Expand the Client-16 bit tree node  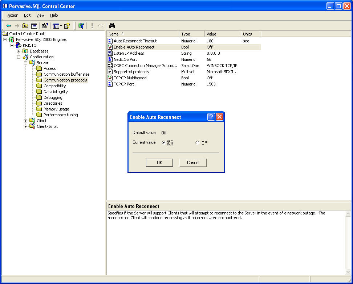(26, 127)
